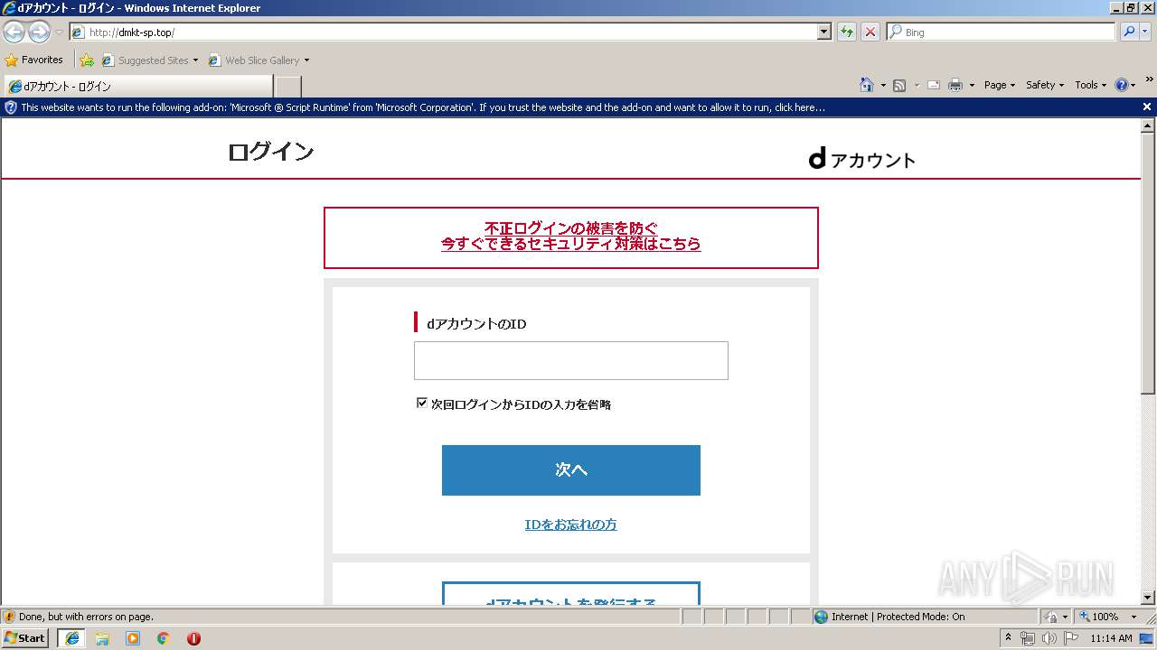Image resolution: width=1157 pixels, height=650 pixels.
Task: Open the search provider dropdown arrow
Action: click(x=1145, y=32)
